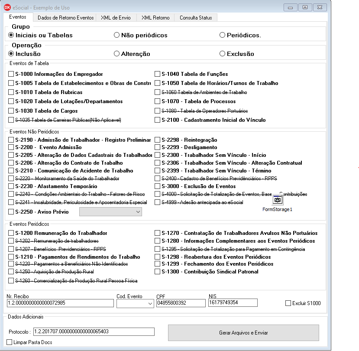This screenshot has height=351, width=359.
Task: Select the Exclusão operation
Action: [x=222, y=54]
